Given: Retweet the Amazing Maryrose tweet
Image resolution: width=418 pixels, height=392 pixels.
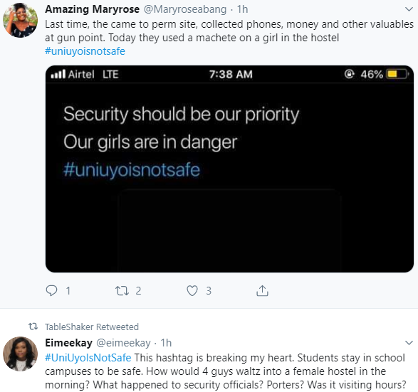Looking at the screenshot, I should coord(122,290).
